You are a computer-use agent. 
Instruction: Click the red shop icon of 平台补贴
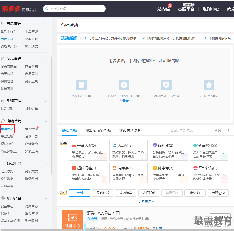[x=195, y=168]
